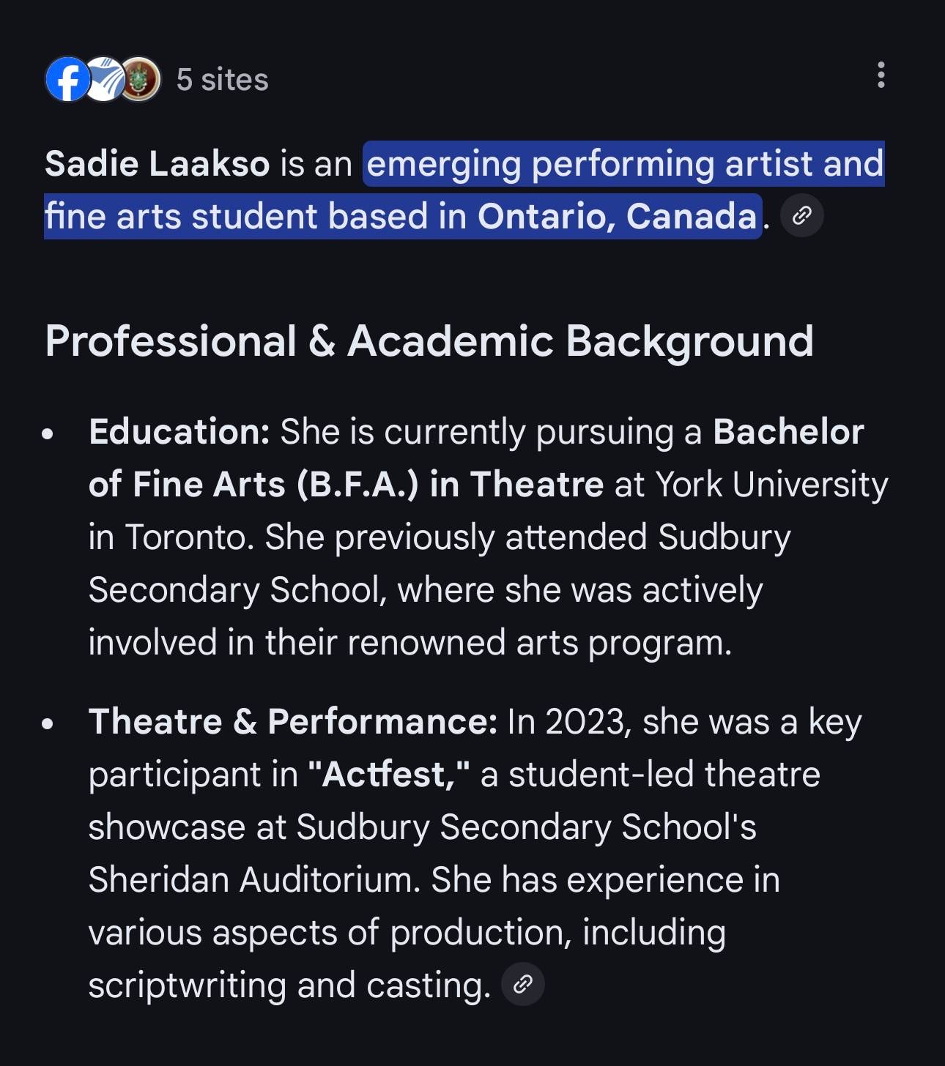
Task: Click the link icon after 'scriptwriting and casting'
Action: click(522, 985)
